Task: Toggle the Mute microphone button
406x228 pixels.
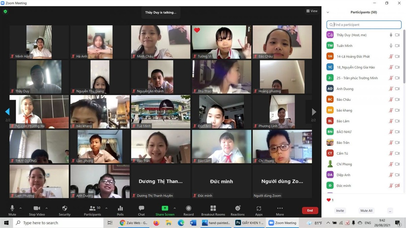Action: [x=12, y=208]
